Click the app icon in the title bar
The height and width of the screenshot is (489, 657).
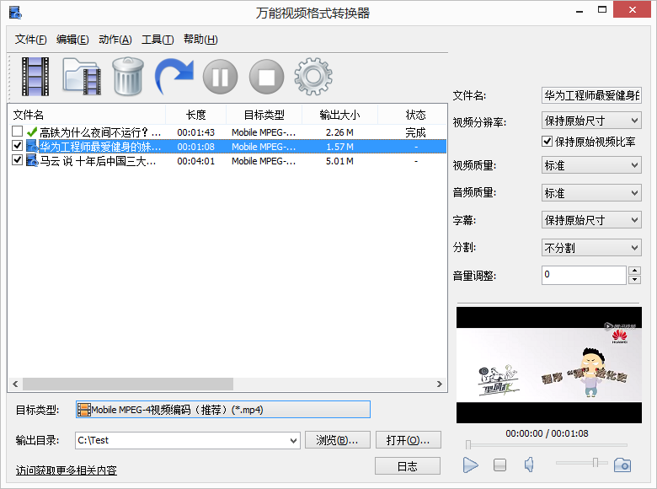(15, 13)
